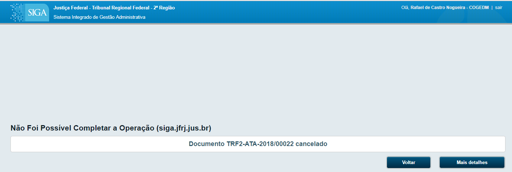512x172 pixels.
Task: Click the white error message box
Action: 258,144
